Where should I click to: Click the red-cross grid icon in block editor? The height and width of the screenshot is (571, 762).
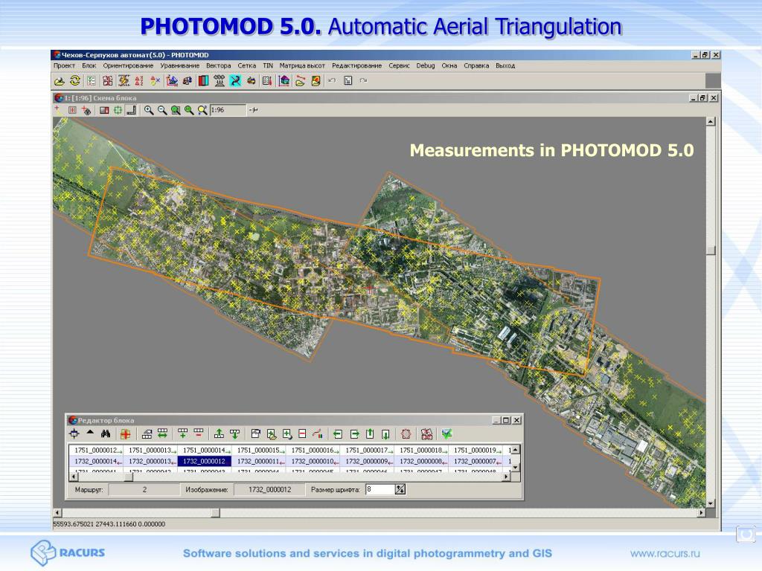pyautogui.click(x=125, y=434)
